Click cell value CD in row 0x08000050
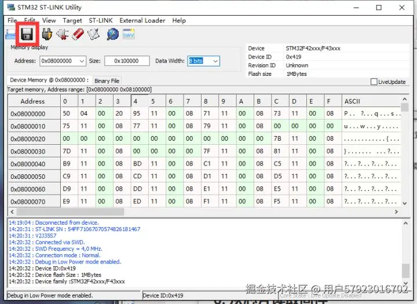Screen dimensions: 417x304 140,176
